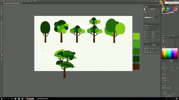
Task: Click the gradient preview thumbnail in Gradient panel
Action: pos(145,9)
